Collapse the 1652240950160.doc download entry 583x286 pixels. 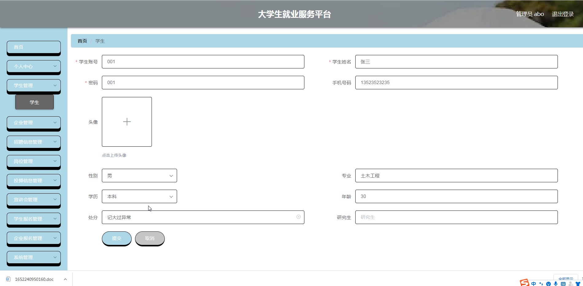[65, 279]
